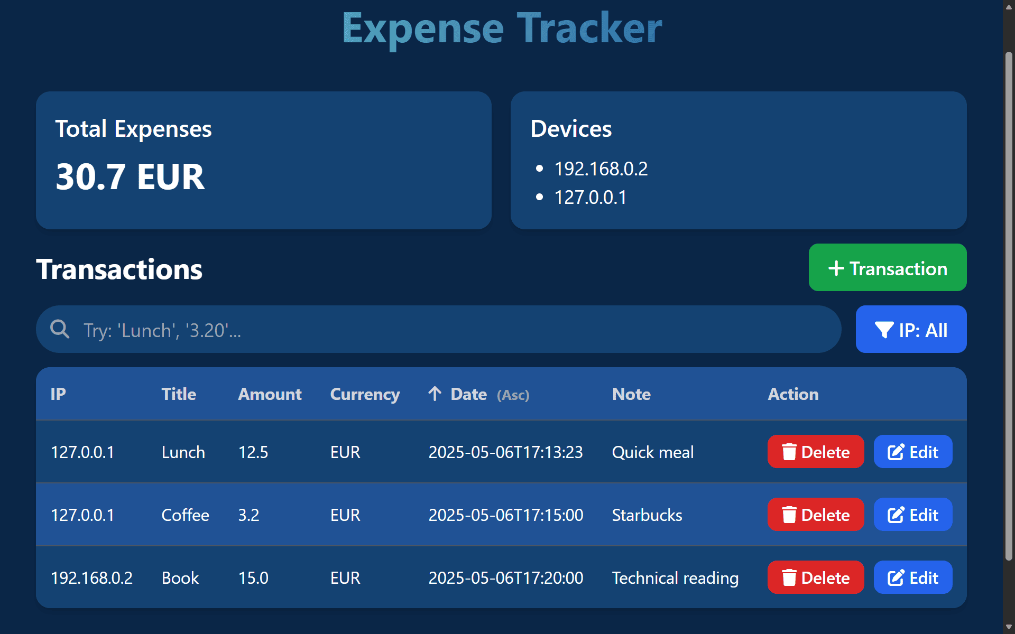Viewport: 1015px width, 634px height.
Task: Select device 192.168.0.2 in Devices list
Action: click(x=601, y=169)
